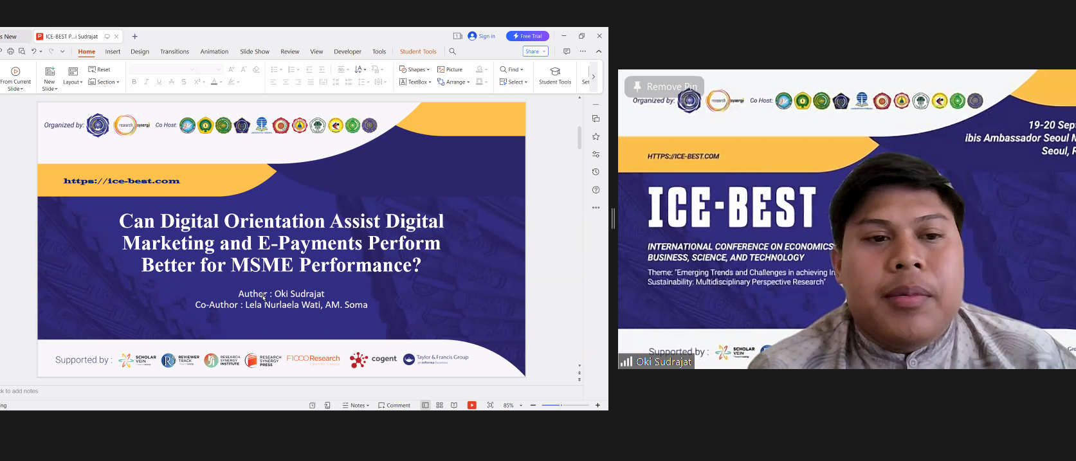This screenshot has height=461, width=1076.
Task: Open the Notes dropdown in status bar
Action: [356, 405]
